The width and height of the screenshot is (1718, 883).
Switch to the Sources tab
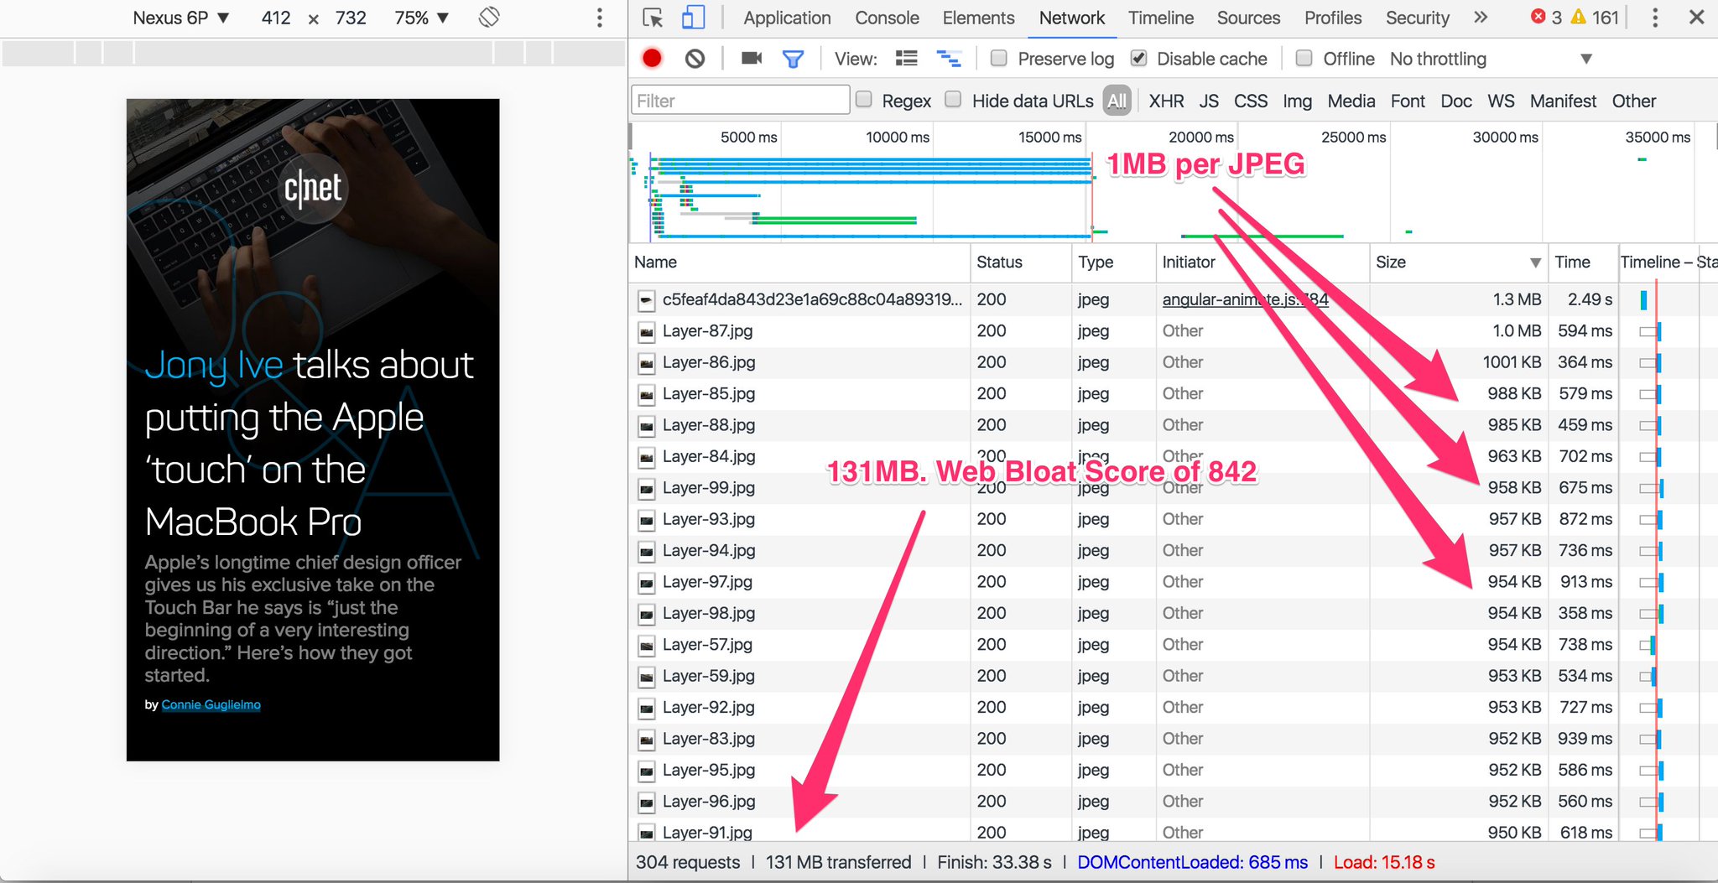(1248, 18)
